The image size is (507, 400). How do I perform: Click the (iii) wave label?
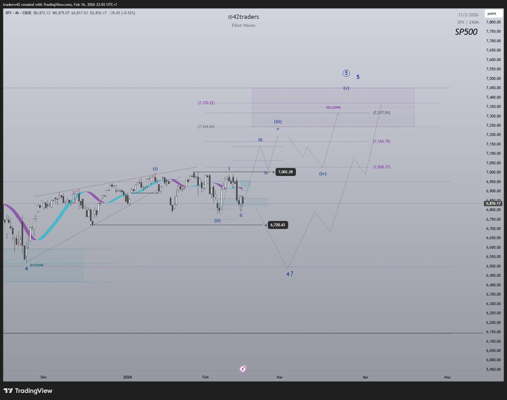click(x=278, y=122)
